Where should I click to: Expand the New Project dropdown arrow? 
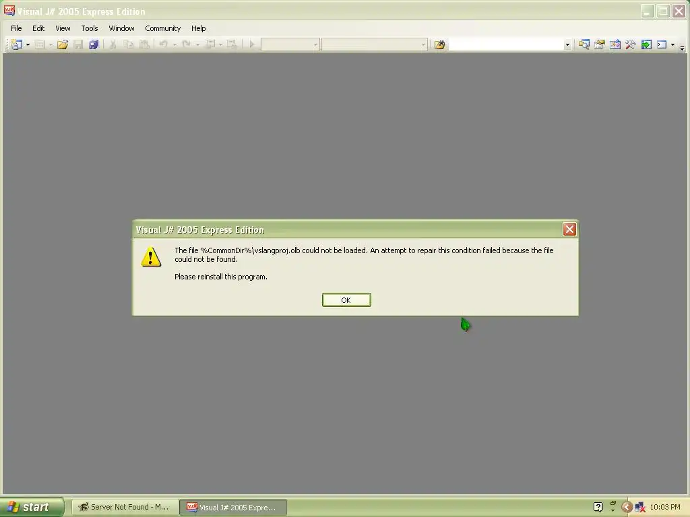point(28,44)
